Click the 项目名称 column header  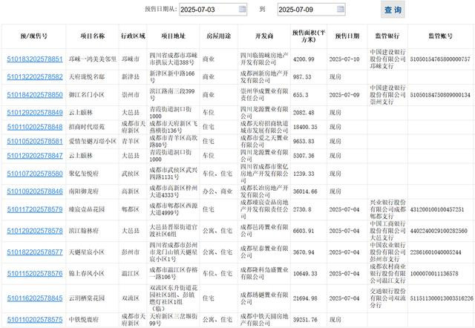point(92,36)
